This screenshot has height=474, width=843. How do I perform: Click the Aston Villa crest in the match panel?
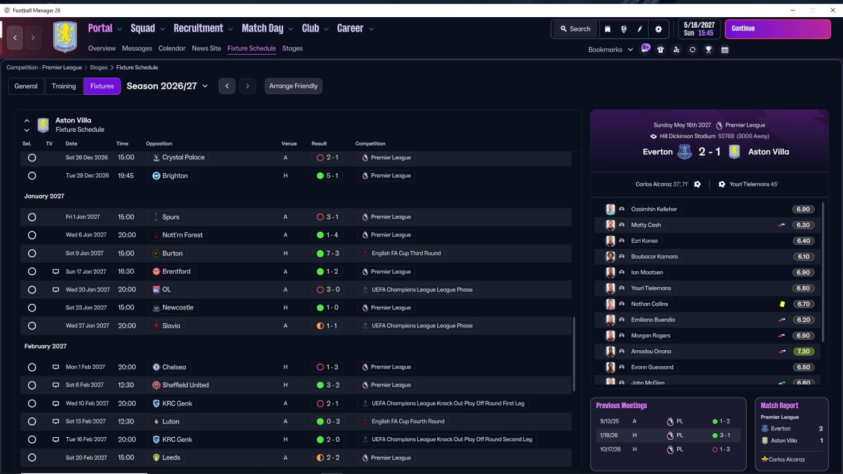tap(734, 151)
